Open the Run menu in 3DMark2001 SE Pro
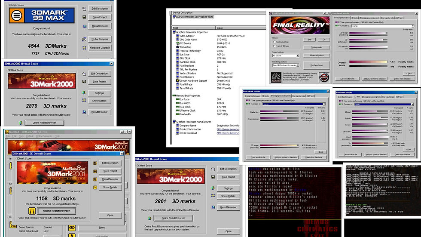Screen dimensions: 421x237 [x=21, y=136]
